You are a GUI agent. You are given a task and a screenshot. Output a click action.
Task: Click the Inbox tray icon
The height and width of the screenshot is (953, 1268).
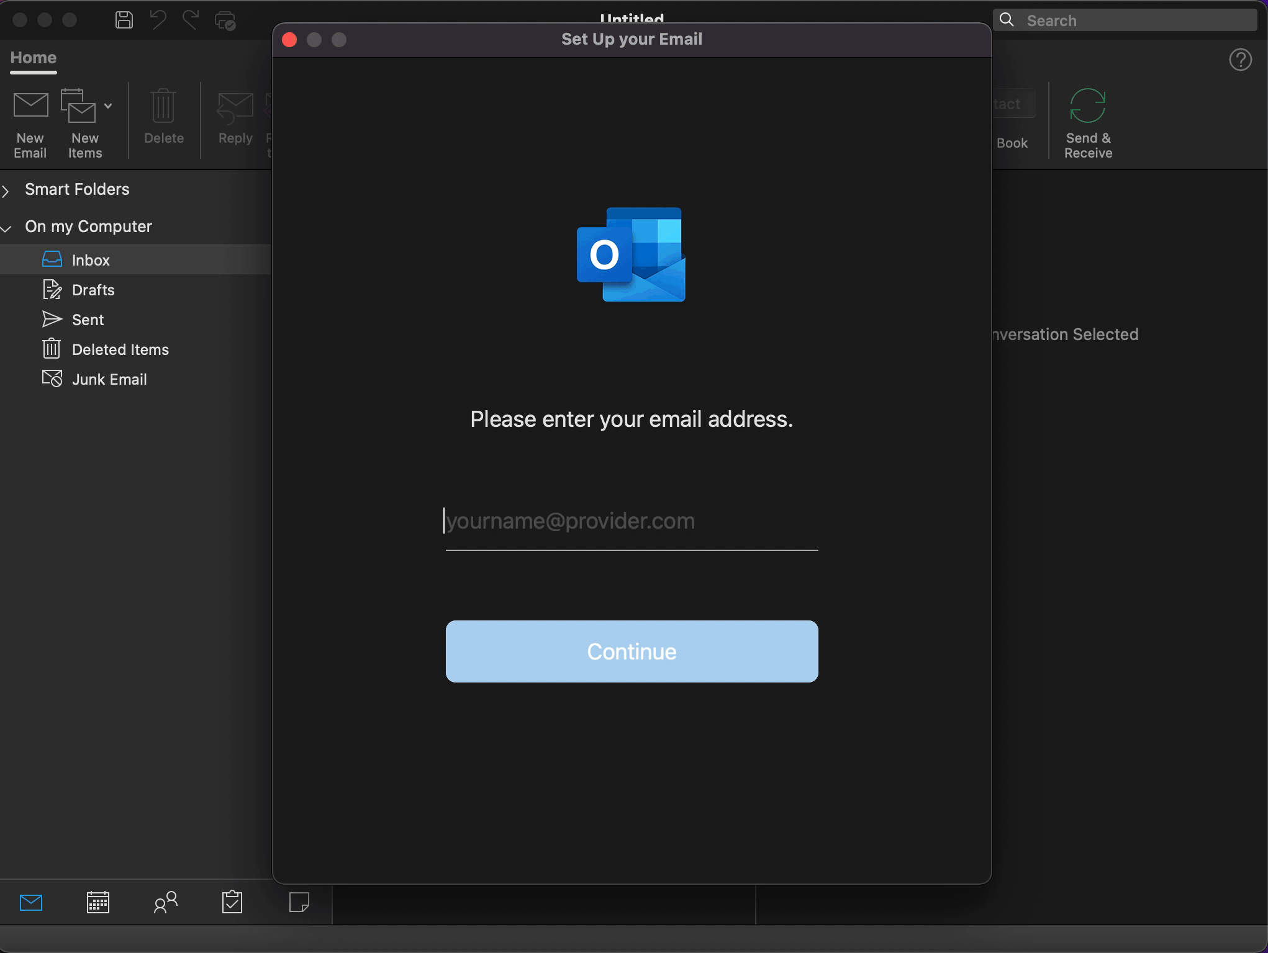click(52, 259)
